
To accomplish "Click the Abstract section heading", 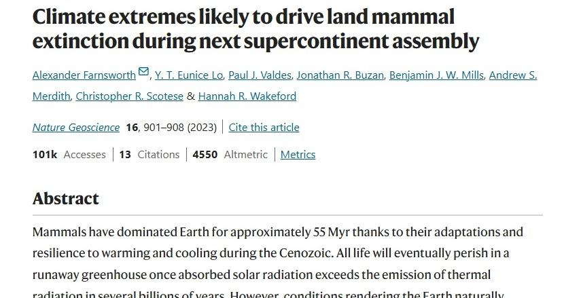I will tap(66, 198).
